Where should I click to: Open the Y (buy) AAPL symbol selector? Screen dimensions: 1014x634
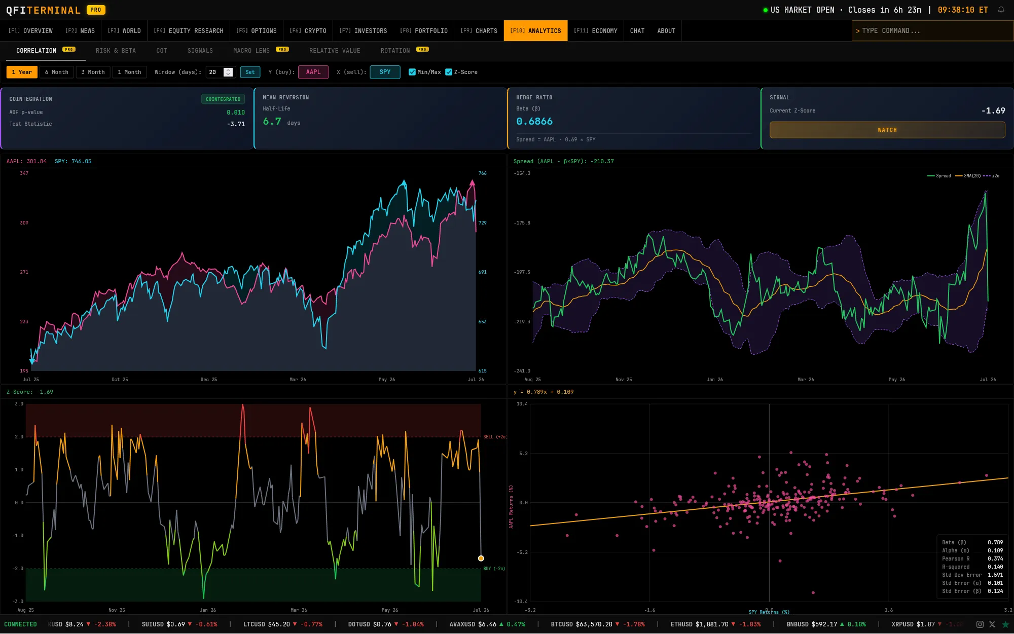click(313, 72)
